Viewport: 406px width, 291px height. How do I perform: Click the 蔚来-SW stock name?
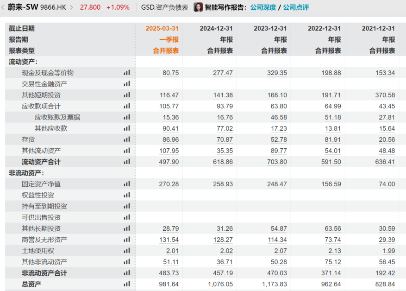pyautogui.click(x=23, y=7)
